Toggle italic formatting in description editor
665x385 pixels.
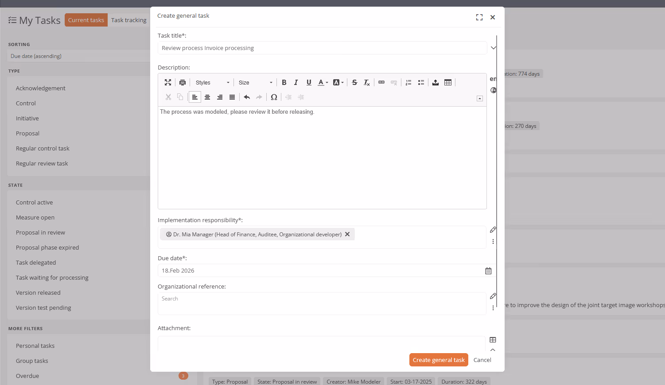(296, 82)
